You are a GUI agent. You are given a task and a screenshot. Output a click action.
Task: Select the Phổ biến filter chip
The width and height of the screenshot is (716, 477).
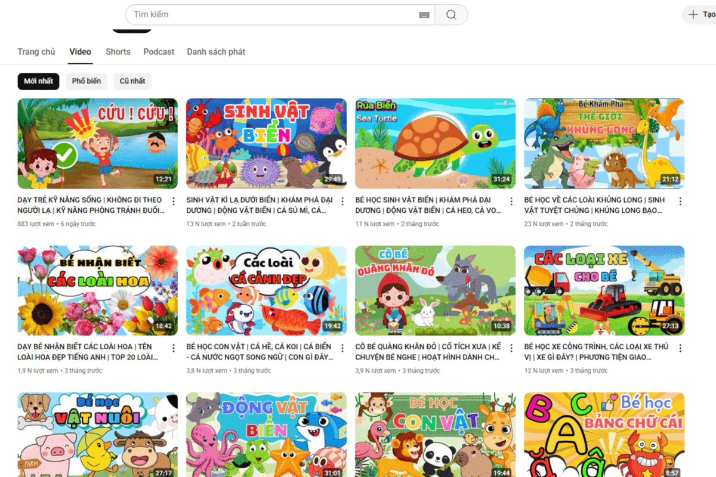point(87,81)
